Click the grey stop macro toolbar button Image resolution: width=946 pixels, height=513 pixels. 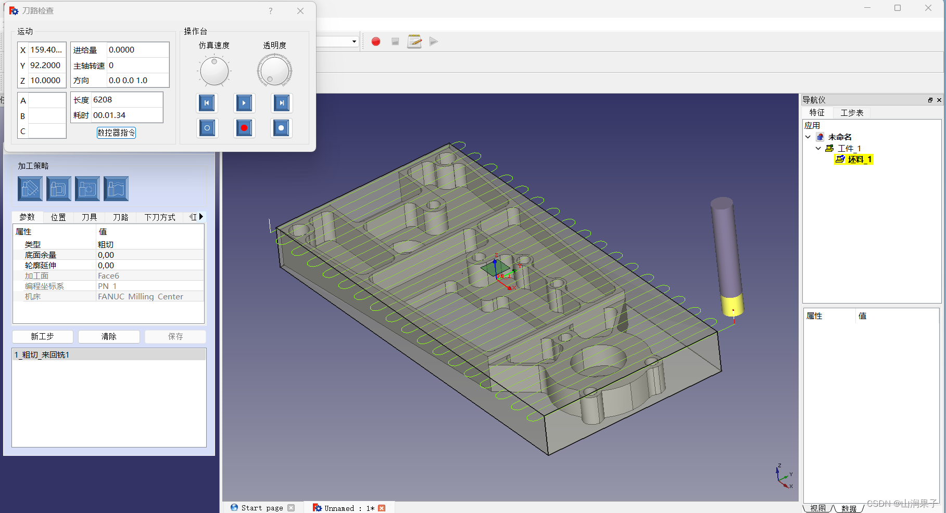point(395,42)
